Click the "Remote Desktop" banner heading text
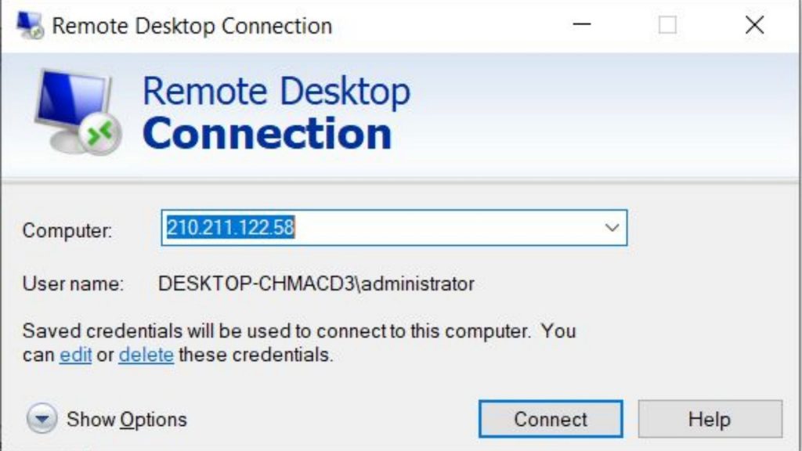 coord(276,91)
